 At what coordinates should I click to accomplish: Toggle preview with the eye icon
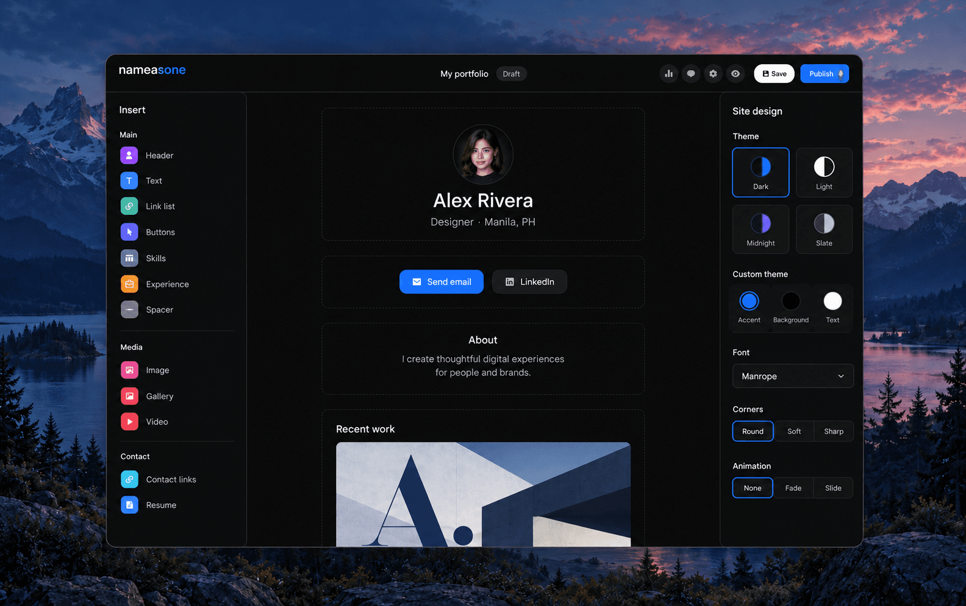(735, 74)
